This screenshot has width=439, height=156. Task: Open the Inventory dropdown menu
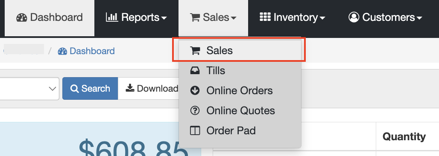292,17
